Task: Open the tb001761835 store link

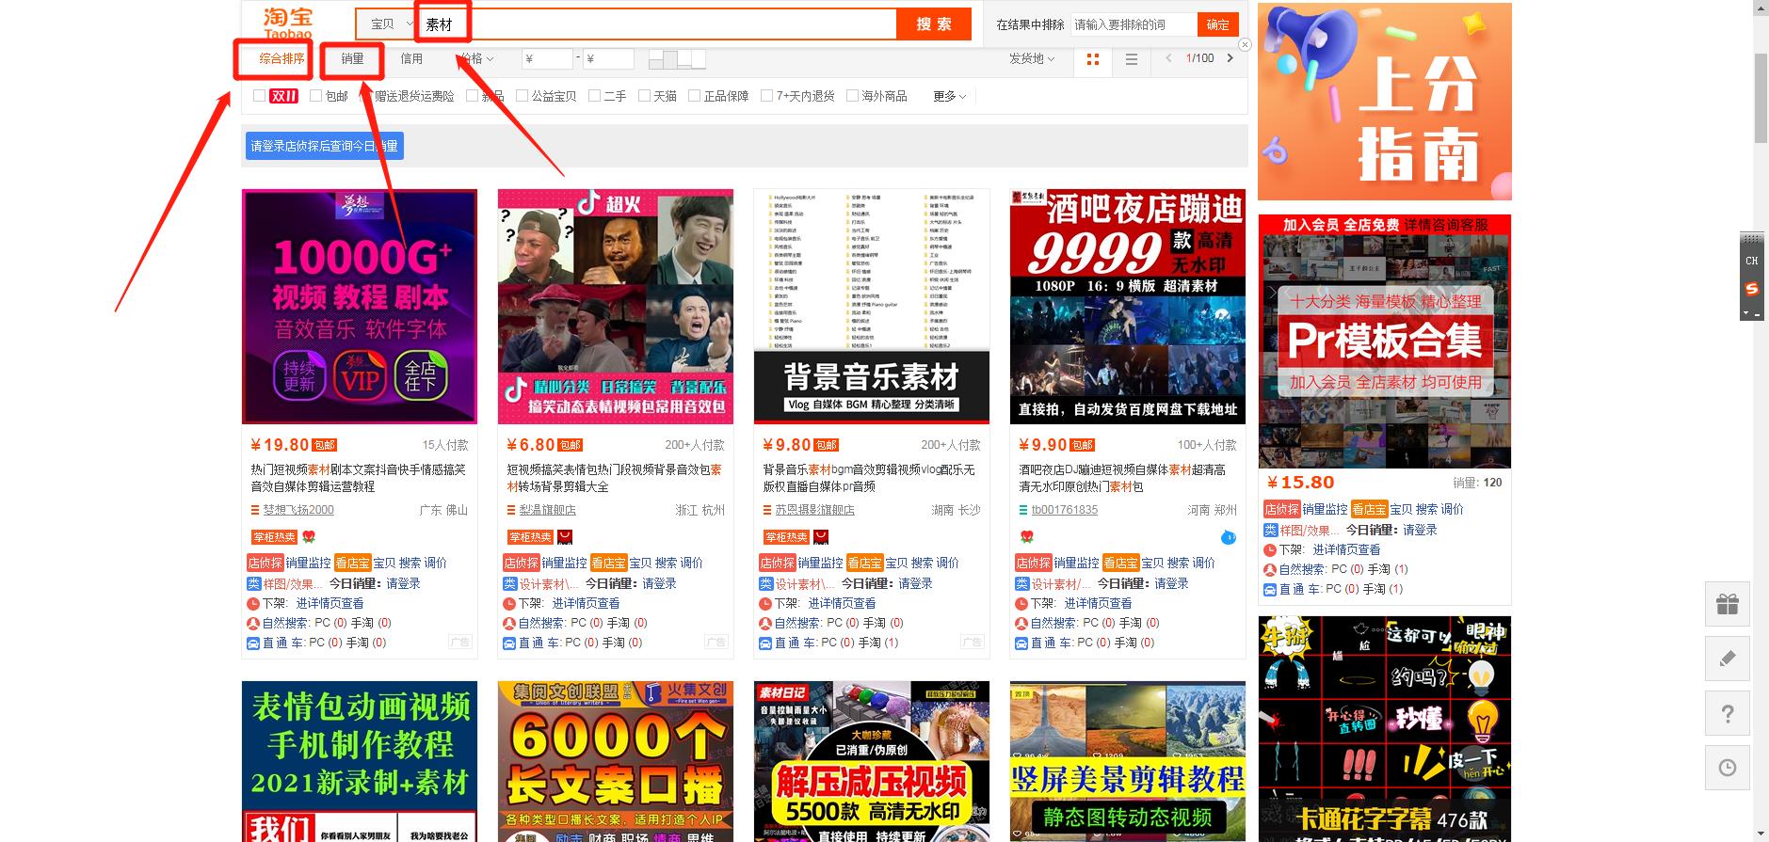Action: [1065, 510]
